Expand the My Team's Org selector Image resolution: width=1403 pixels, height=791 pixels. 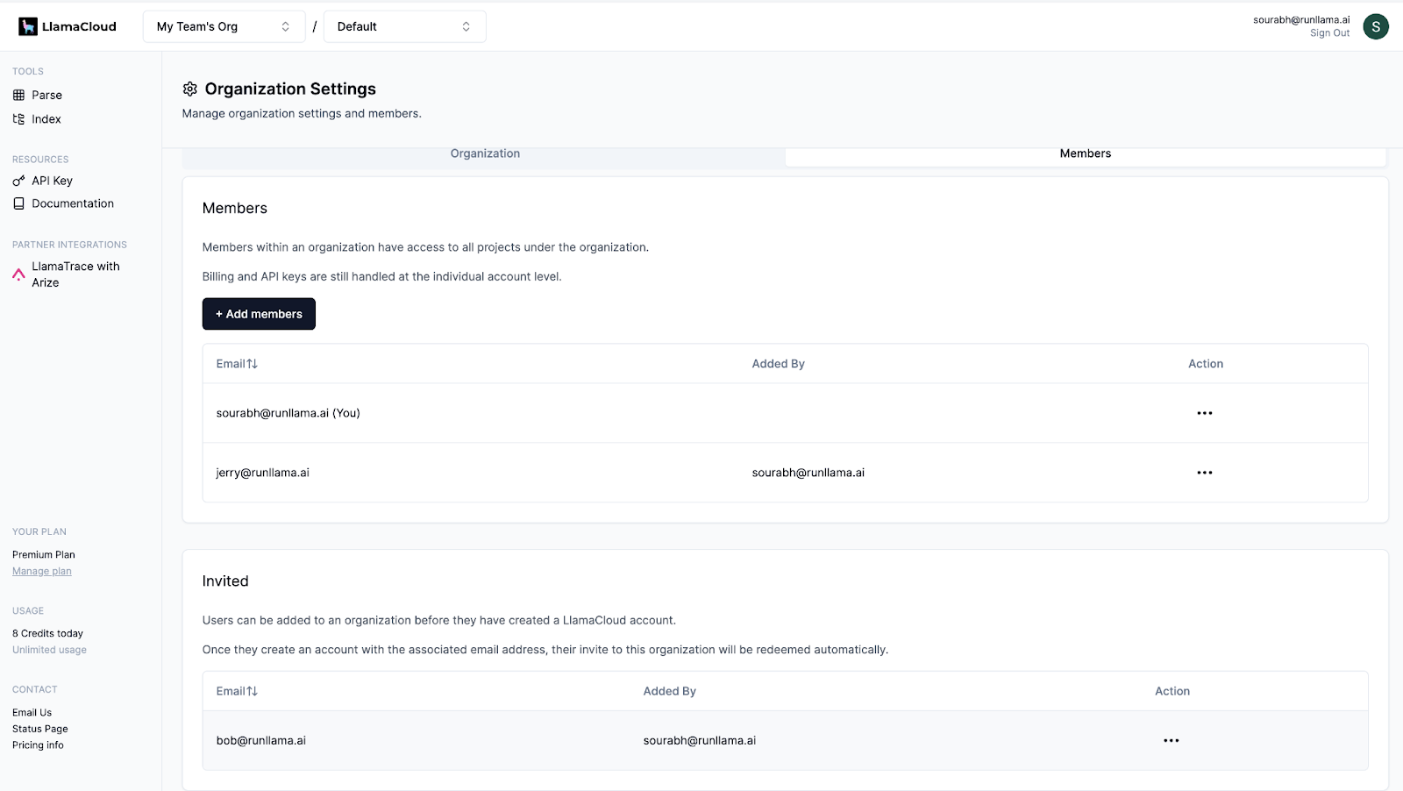tap(224, 26)
